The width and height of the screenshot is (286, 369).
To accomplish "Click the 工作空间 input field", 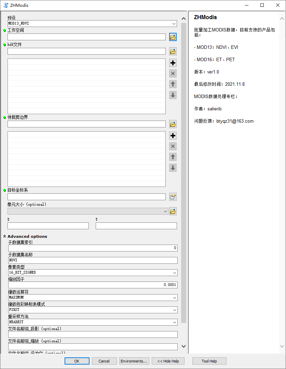I will coord(87,37).
